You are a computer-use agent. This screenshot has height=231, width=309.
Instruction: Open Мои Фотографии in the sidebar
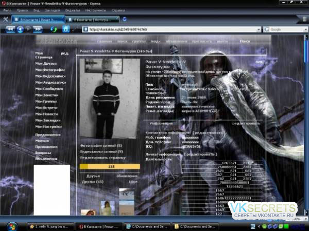50,70
